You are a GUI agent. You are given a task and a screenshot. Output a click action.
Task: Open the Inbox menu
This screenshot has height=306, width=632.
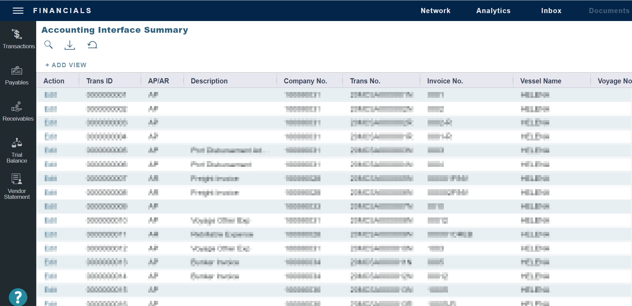551,11
